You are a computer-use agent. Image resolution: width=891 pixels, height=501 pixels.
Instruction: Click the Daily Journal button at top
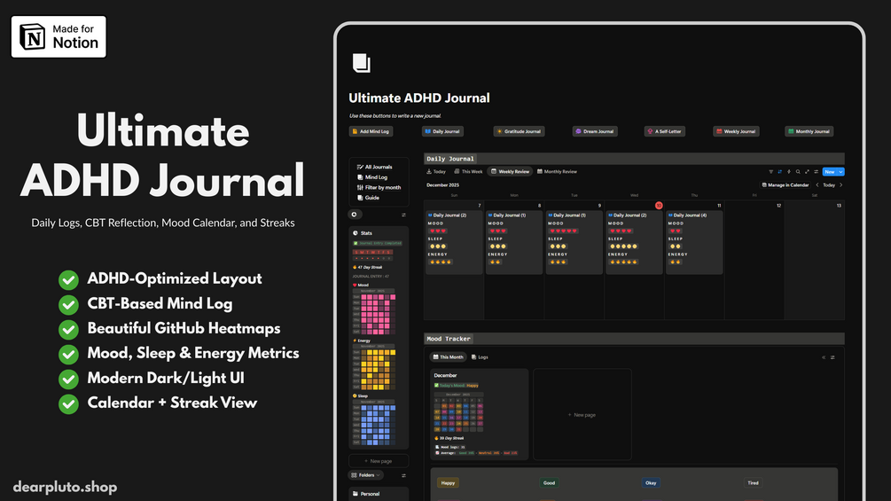pyautogui.click(x=442, y=131)
